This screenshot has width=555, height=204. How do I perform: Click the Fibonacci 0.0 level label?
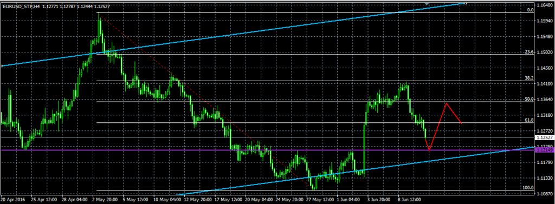(x=530, y=10)
